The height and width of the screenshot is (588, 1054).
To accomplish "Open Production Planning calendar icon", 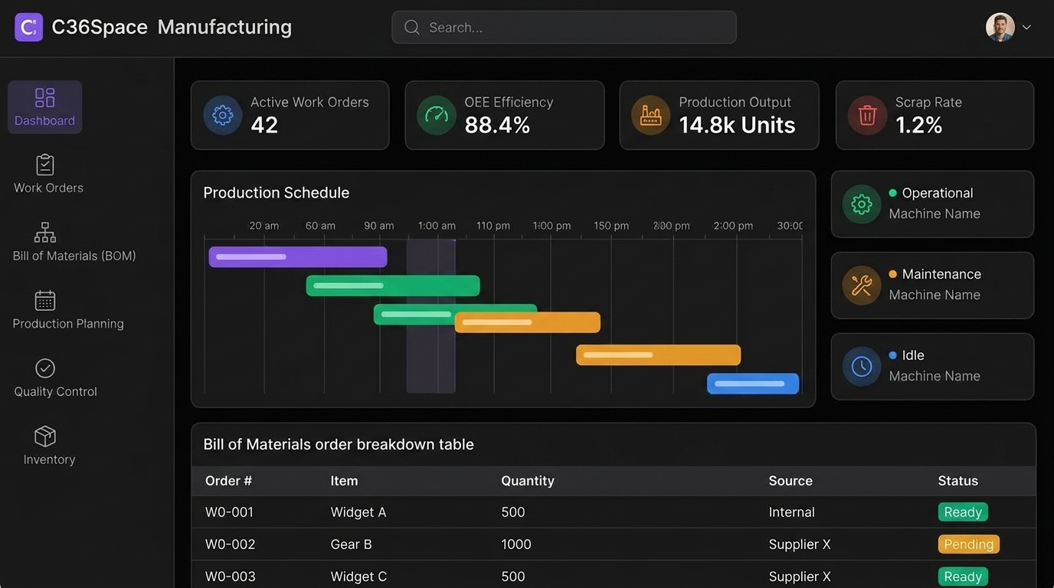I will (x=45, y=300).
